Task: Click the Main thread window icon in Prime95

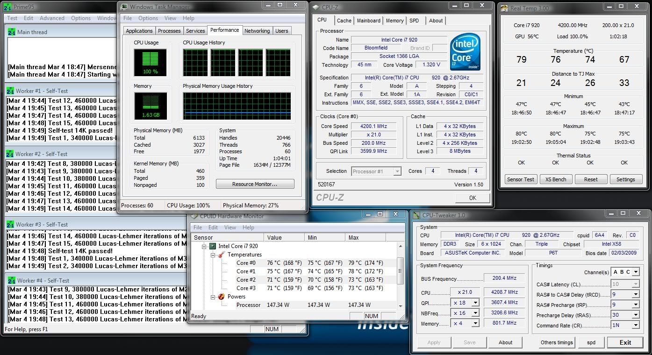Action: tap(11, 32)
